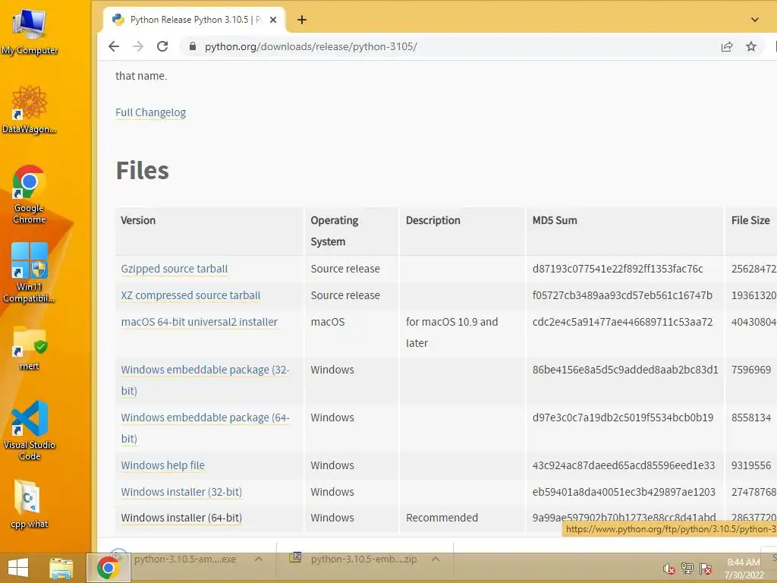Click MD5 sum f05727cb3489aa93cd57eb561c16747b
Image resolution: width=777 pixels, height=583 pixels.
622,295
